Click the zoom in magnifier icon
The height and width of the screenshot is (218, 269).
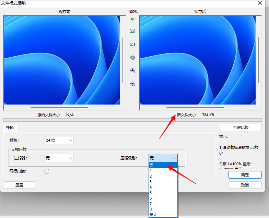click(132, 71)
